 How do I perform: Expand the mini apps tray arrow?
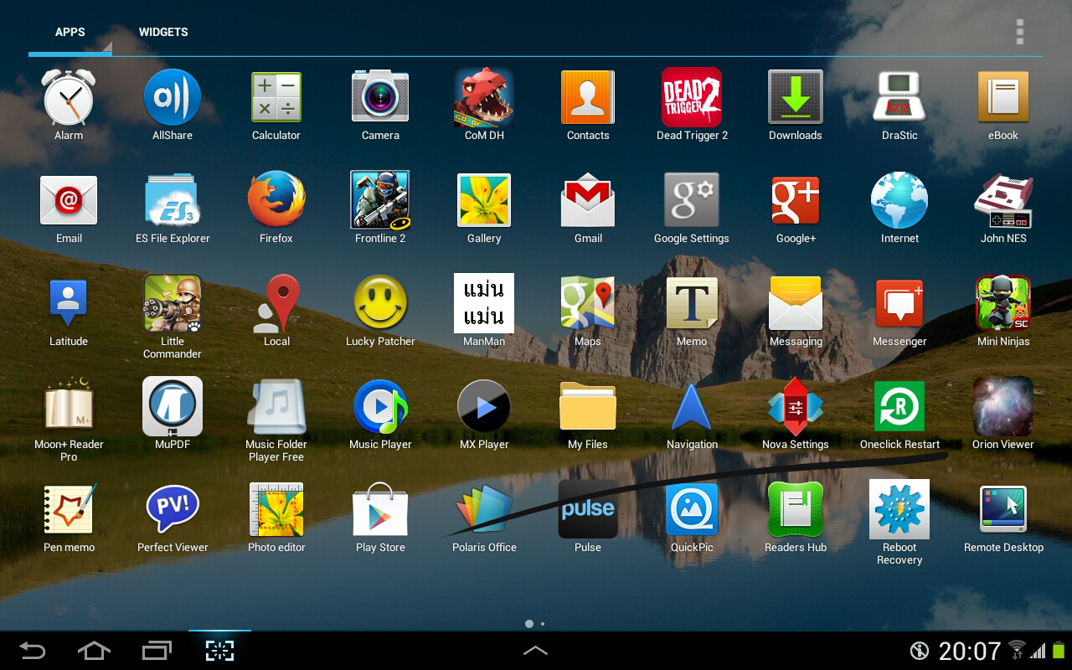(x=536, y=650)
